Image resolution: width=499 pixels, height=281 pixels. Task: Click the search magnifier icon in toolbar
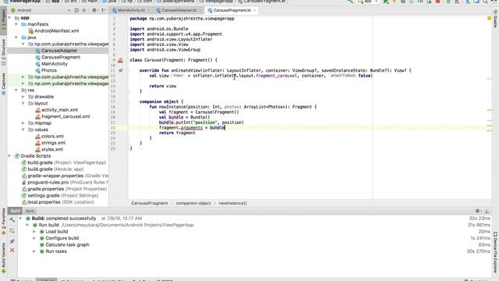tap(485, 2)
